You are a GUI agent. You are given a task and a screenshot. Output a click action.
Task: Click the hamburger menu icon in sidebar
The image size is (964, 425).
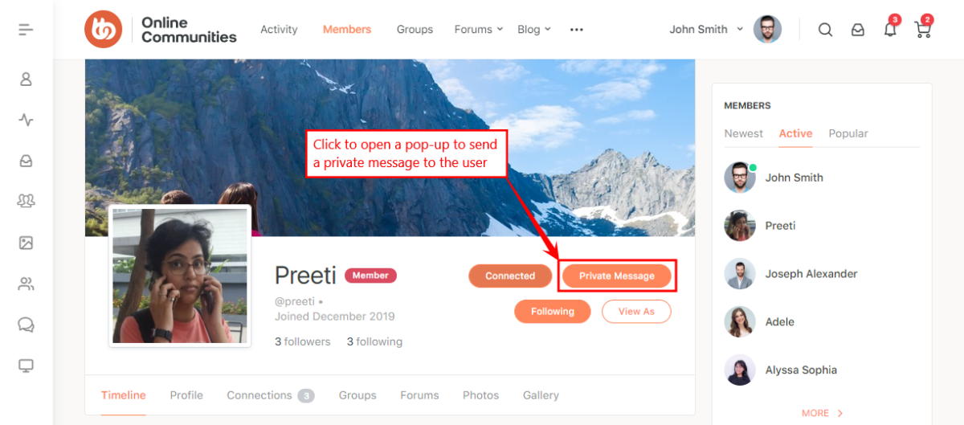click(x=26, y=30)
